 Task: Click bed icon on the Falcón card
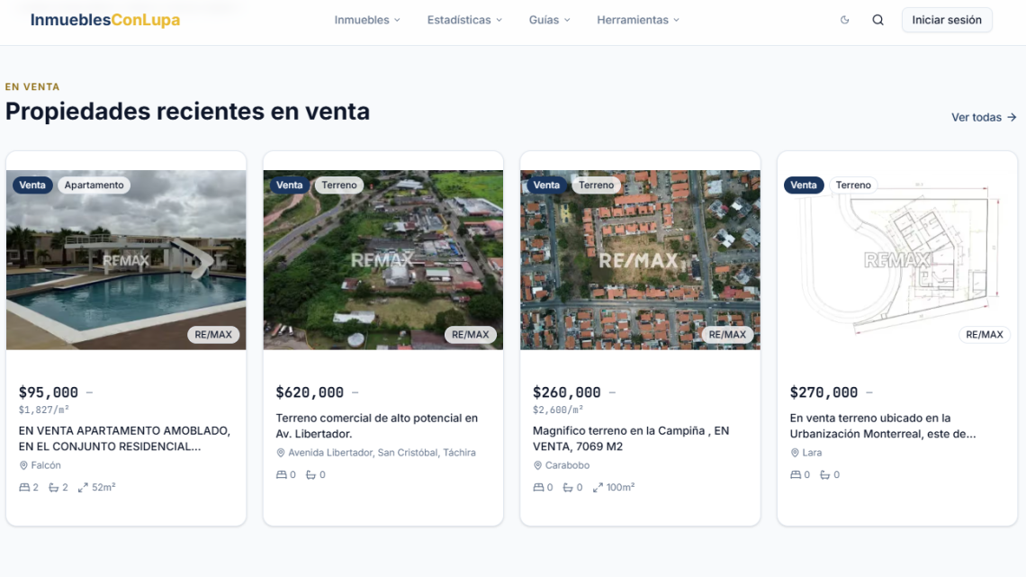(24, 487)
